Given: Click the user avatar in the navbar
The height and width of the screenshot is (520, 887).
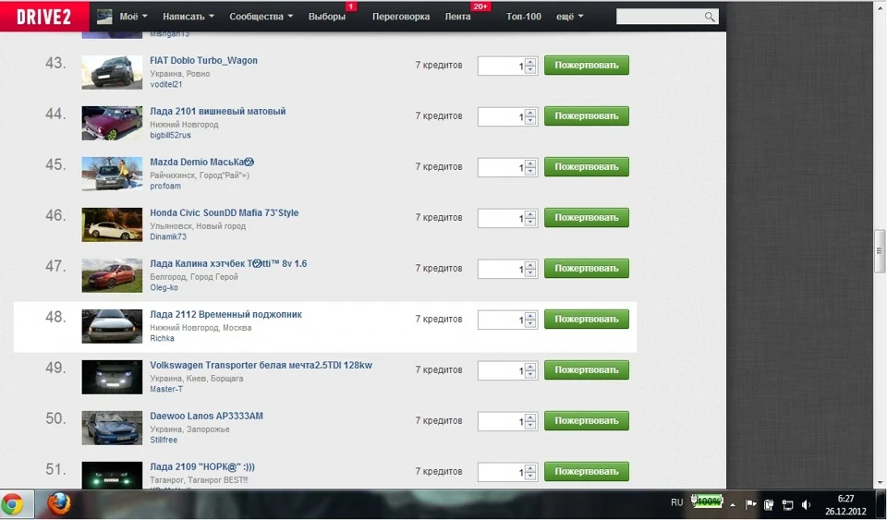Looking at the screenshot, I should click(104, 17).
